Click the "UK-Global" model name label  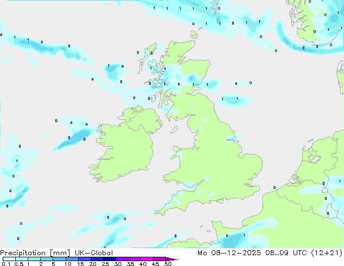[x=94, y=253]
